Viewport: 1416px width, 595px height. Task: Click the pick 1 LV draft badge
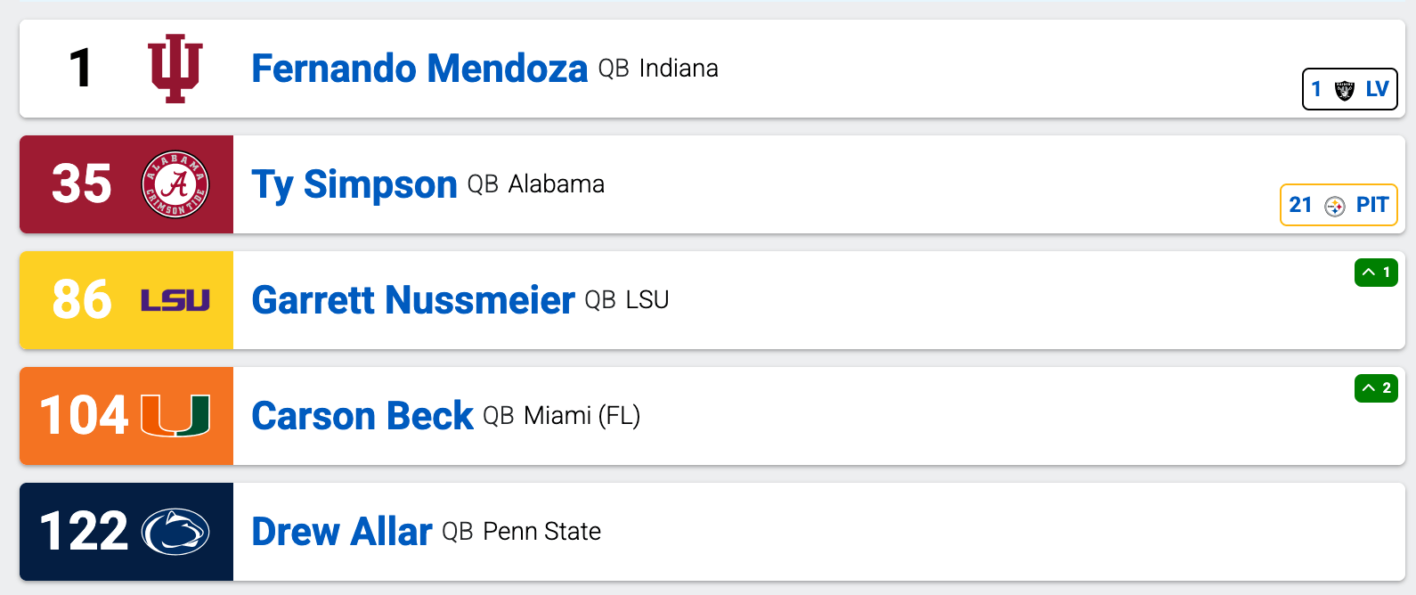pos(1350,89)
